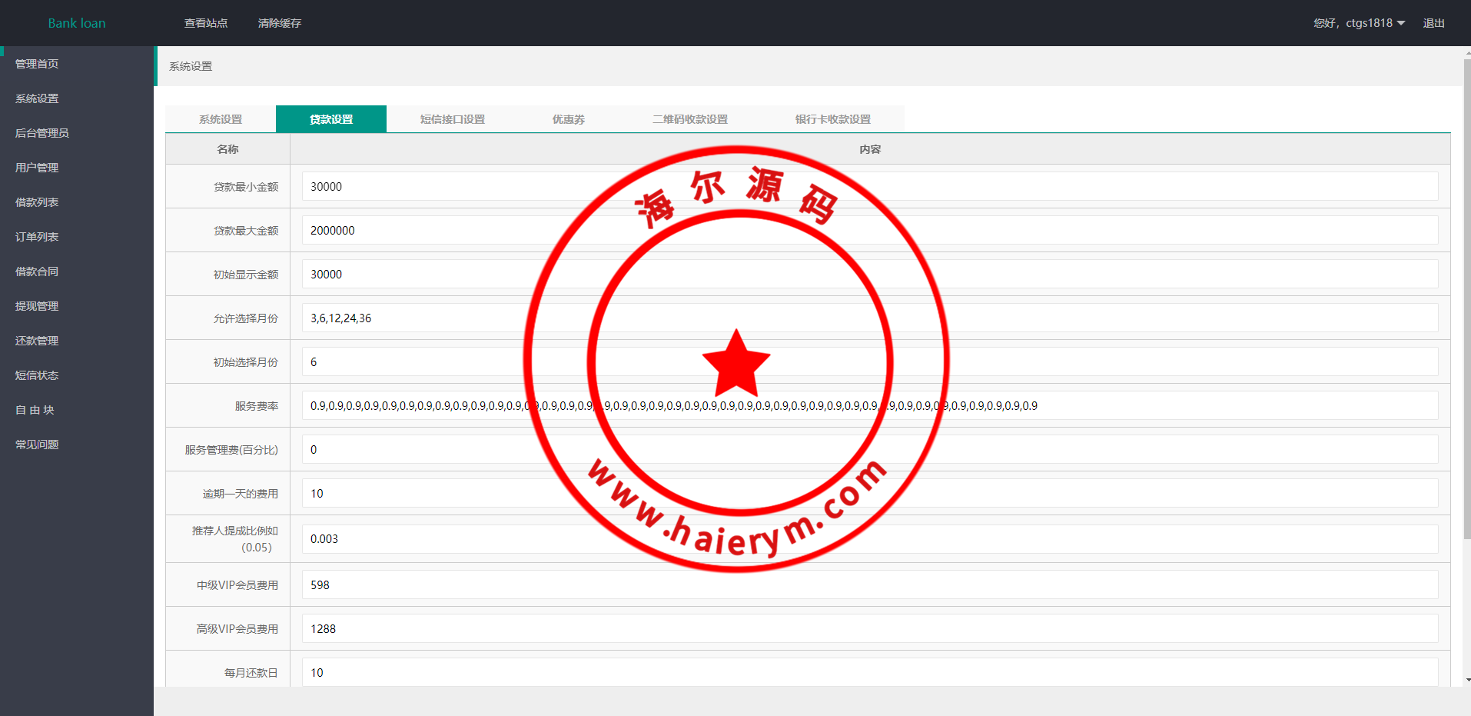Open 用户管理 in the sidebar
This screenshot has height=716, width=1471.
[x=37, y=168]
